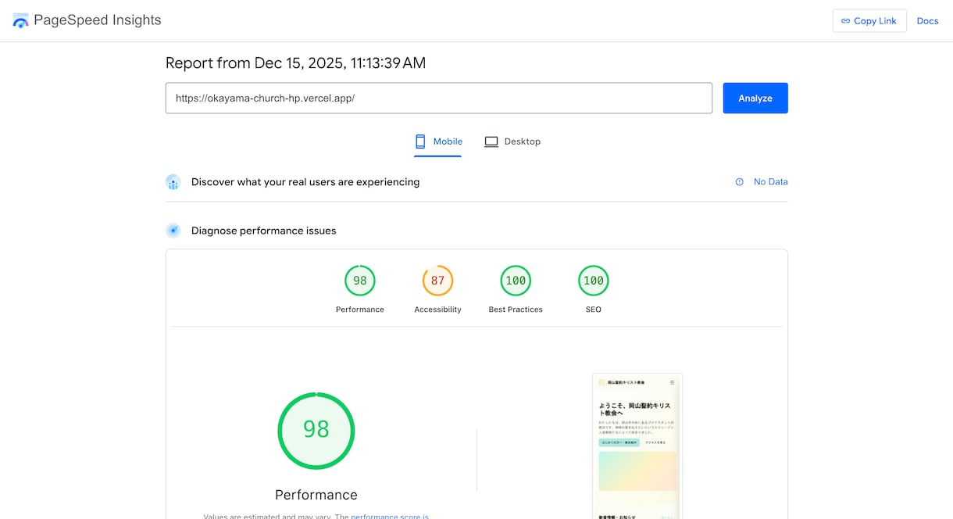Switch to the Desktop tab
This screenshot has height=519, width=953.
[x=512, y=141]
